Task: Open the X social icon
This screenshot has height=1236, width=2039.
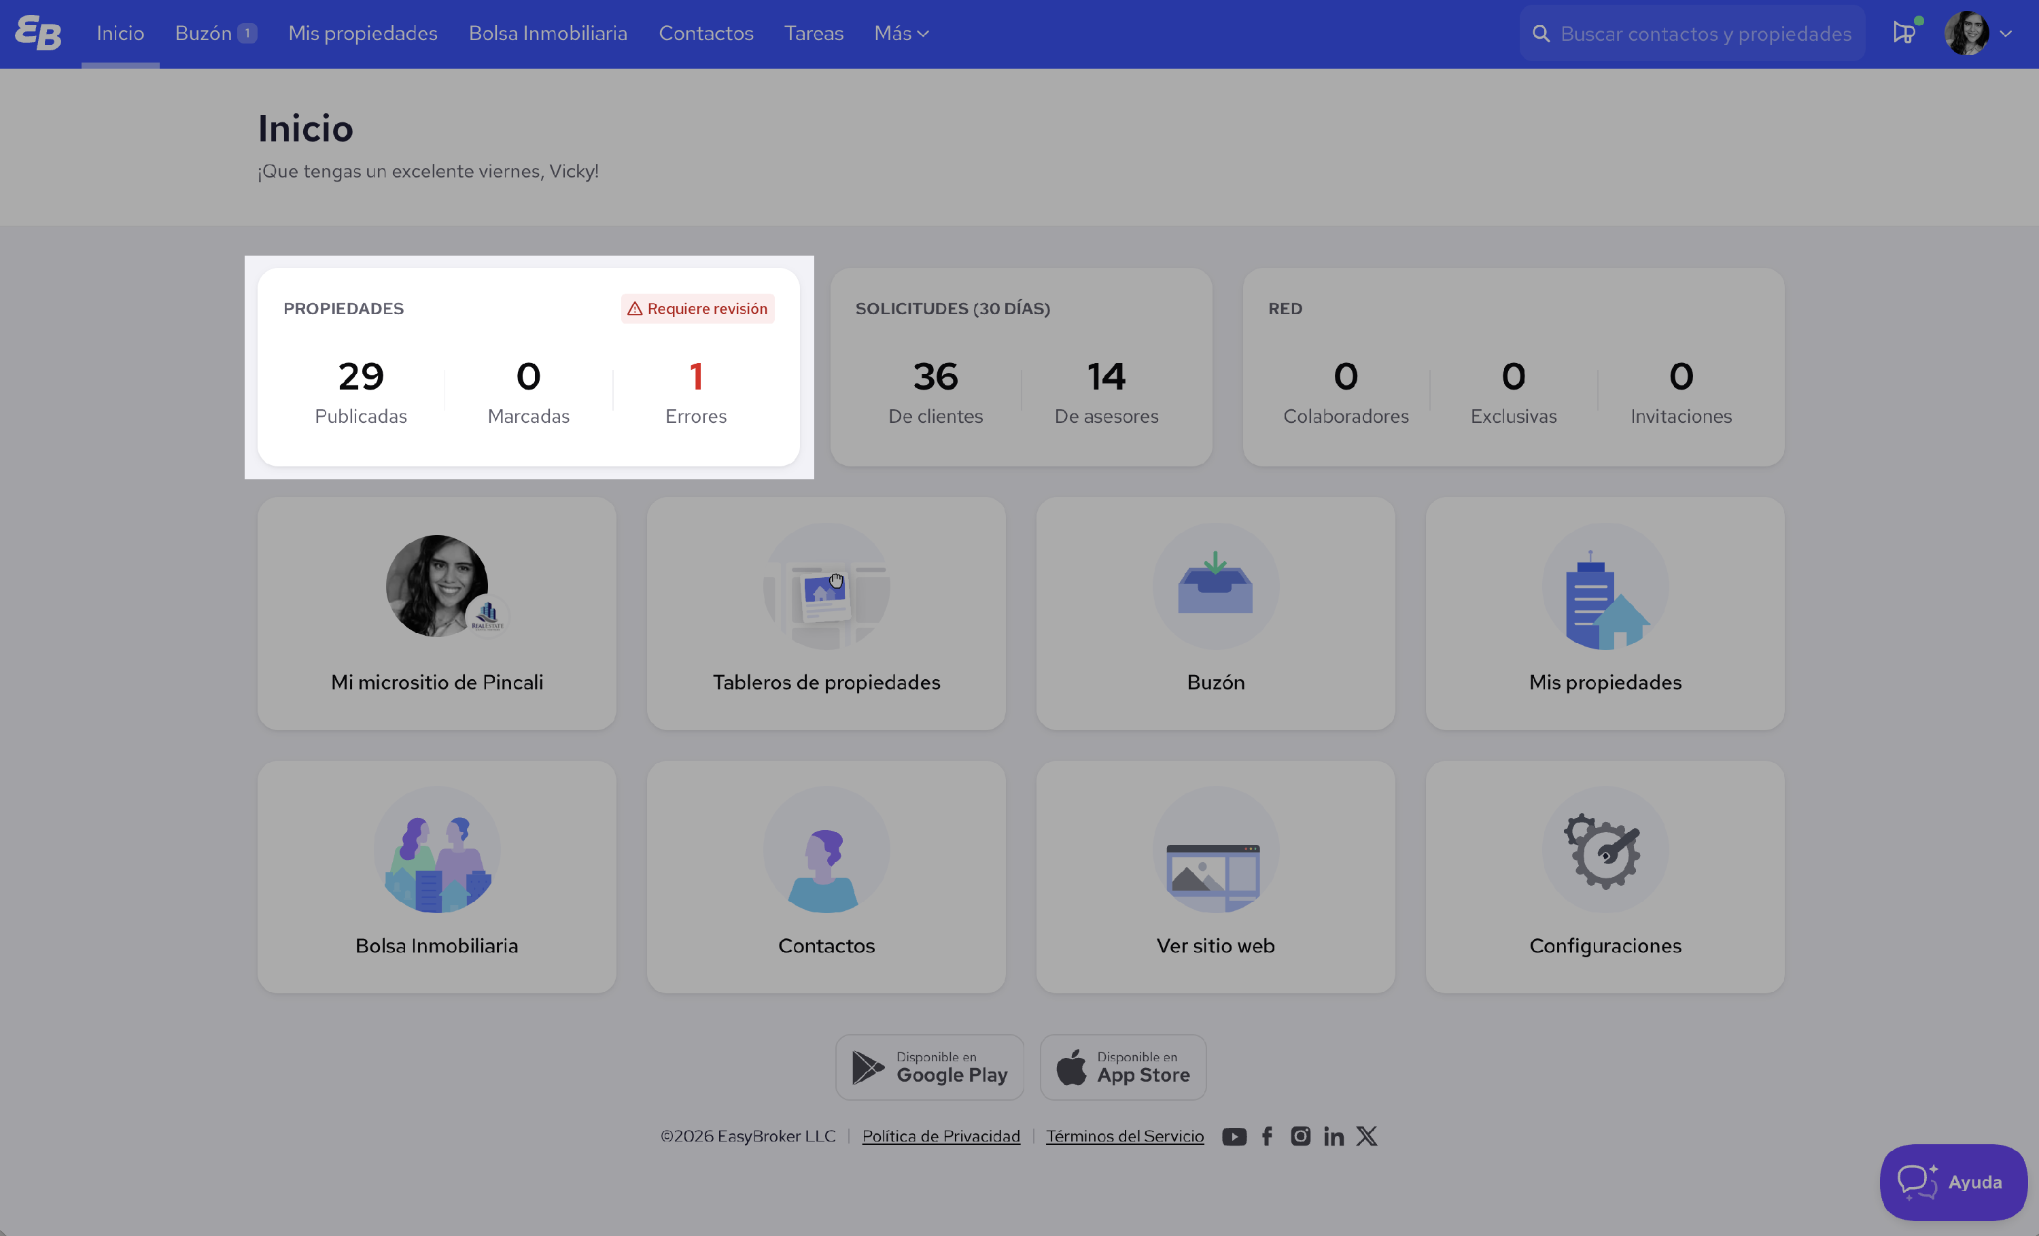Action: click(1366, 1136)
